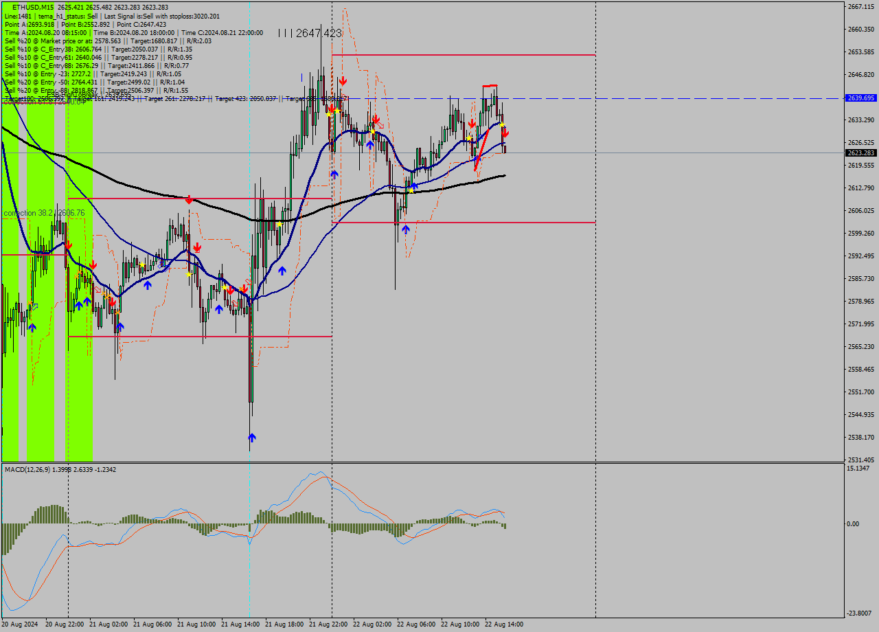The width and height of the screenshot is (879, 632).
Task: Click price axis value 2599.260
Action: click(x=860, y=234)
